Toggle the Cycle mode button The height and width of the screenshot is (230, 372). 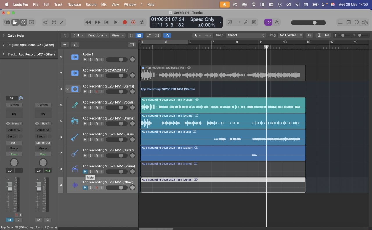pos(142,22)
